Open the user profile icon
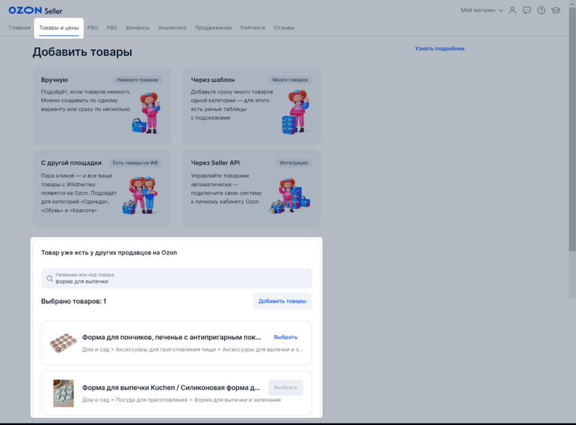Viewport: 576px width, 425px height. [513, 10]
